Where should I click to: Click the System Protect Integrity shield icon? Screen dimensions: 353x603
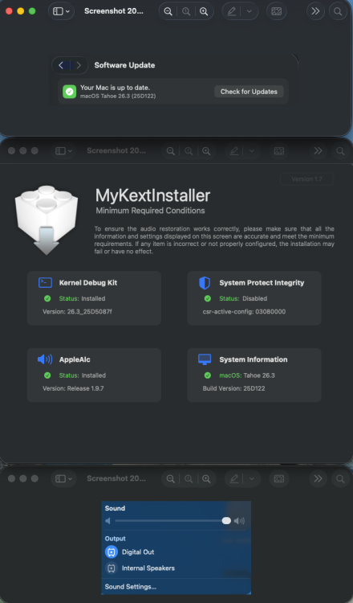pos(205,283)
